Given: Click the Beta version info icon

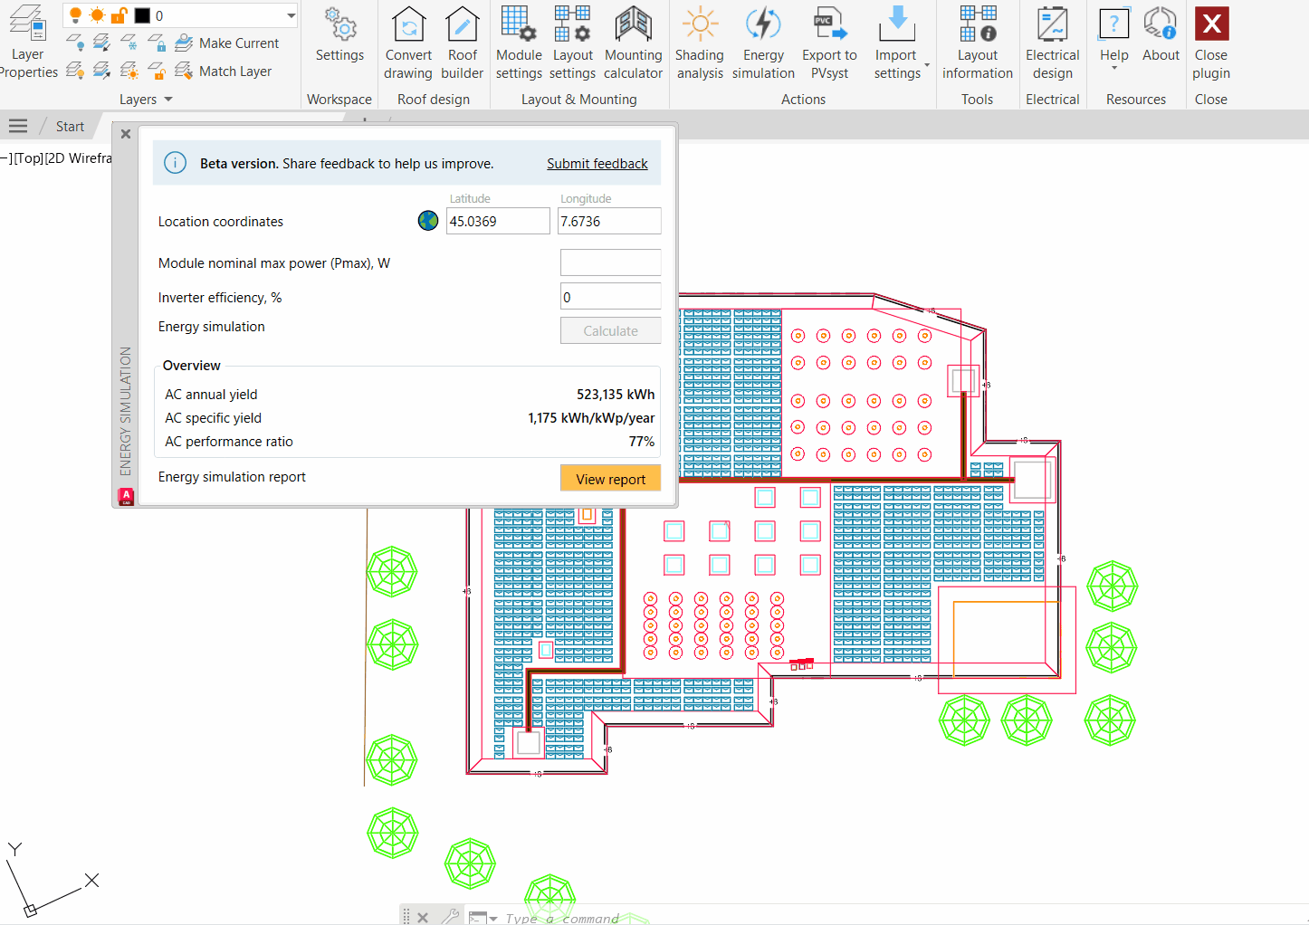Looking at the screenshot, I should [x=175, y=163].
